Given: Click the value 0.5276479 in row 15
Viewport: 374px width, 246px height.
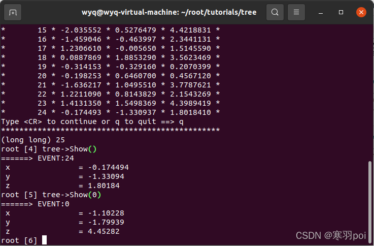Looking at the screenshot, I should (135, 30).
